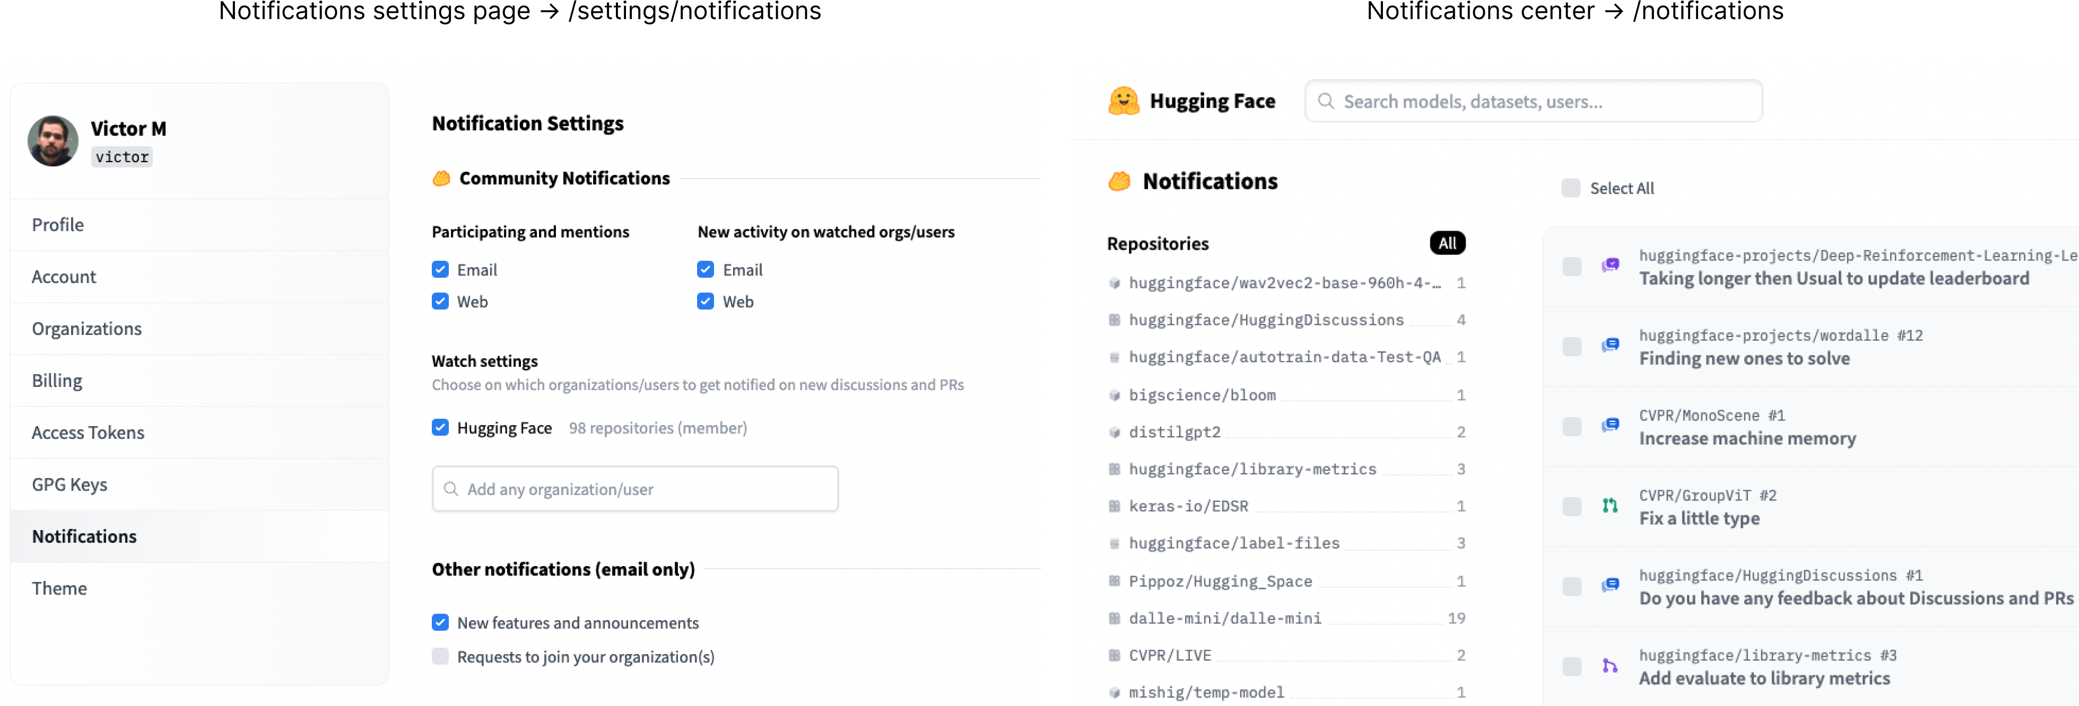The width and height of the screenshot is (2079, 706).
Task: Click the discussion icon for wordalle #12
Action: pyautogui.click(x=1610, y=346)
